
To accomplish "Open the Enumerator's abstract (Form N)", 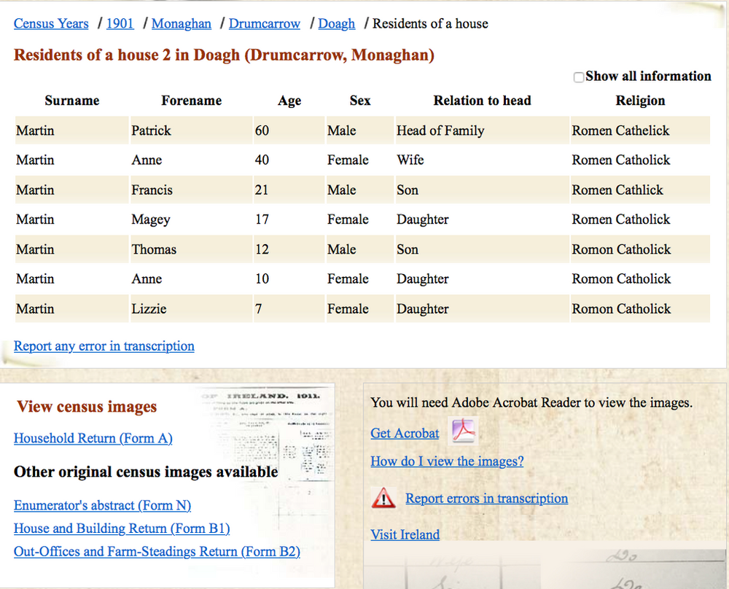I will coord(102,505).
